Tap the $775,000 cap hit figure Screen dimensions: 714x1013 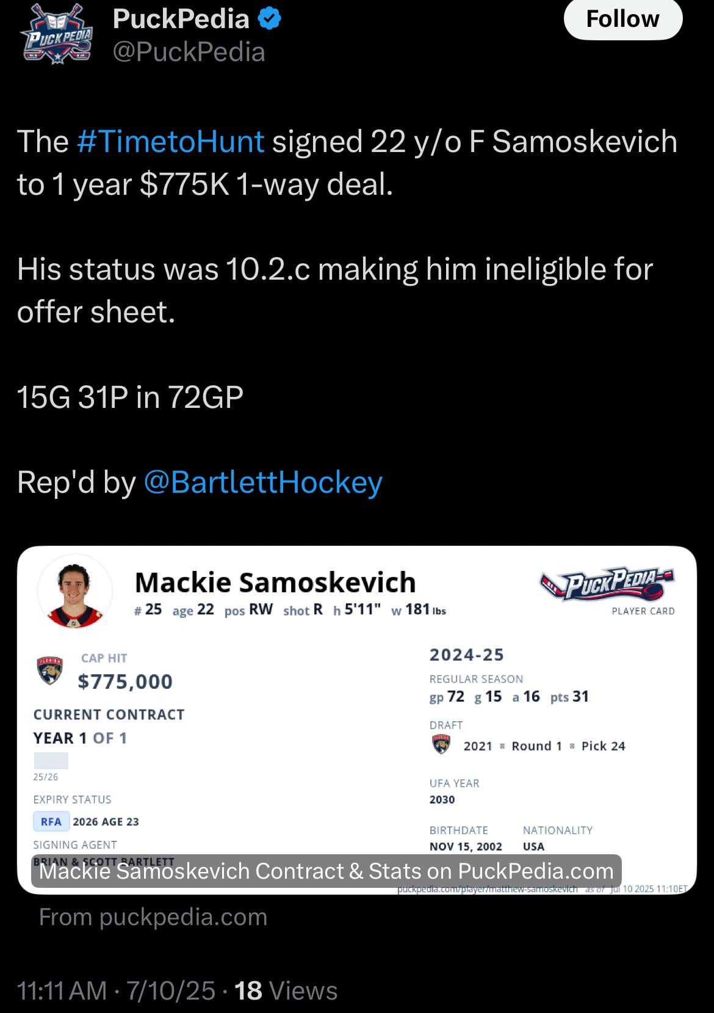tap(125, 681)
